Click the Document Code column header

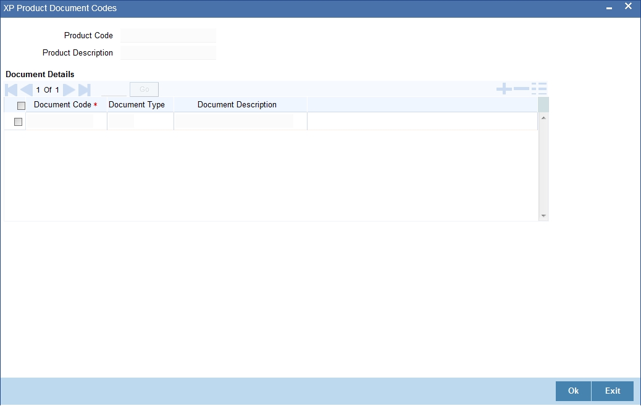(65, 105)
